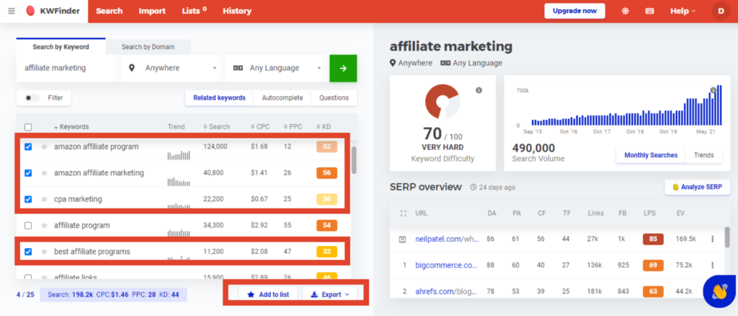Image resolution: width=738 pixels, height=316 pixels.
Task: Switch to Search by Domain tab
Action: point(148,47)
